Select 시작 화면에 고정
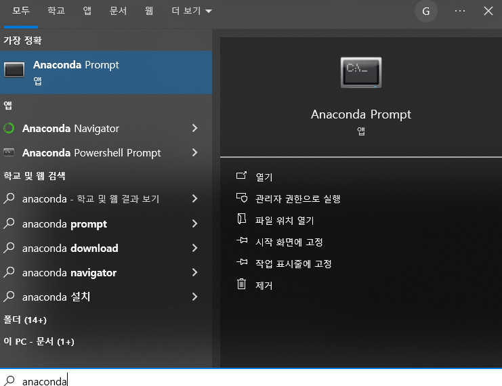The width and height of the screenshot is (502, 386). pyautogui.click(x=289, y=242)
